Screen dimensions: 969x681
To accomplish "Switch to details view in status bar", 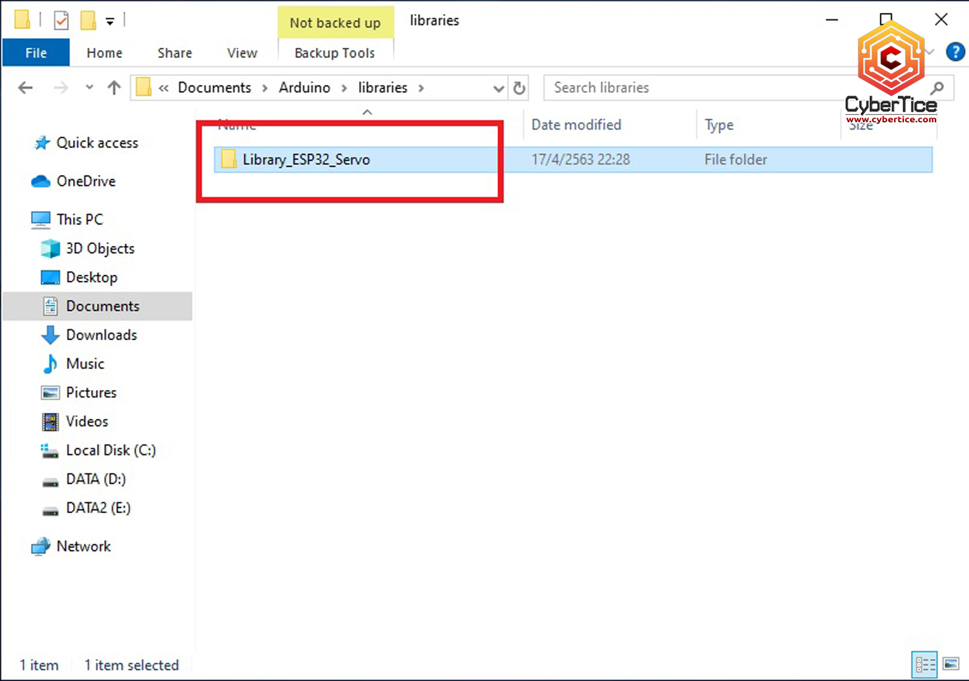I will pos(925,664).
